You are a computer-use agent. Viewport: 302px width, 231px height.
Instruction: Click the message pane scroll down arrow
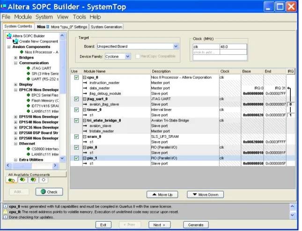(292, 215)
